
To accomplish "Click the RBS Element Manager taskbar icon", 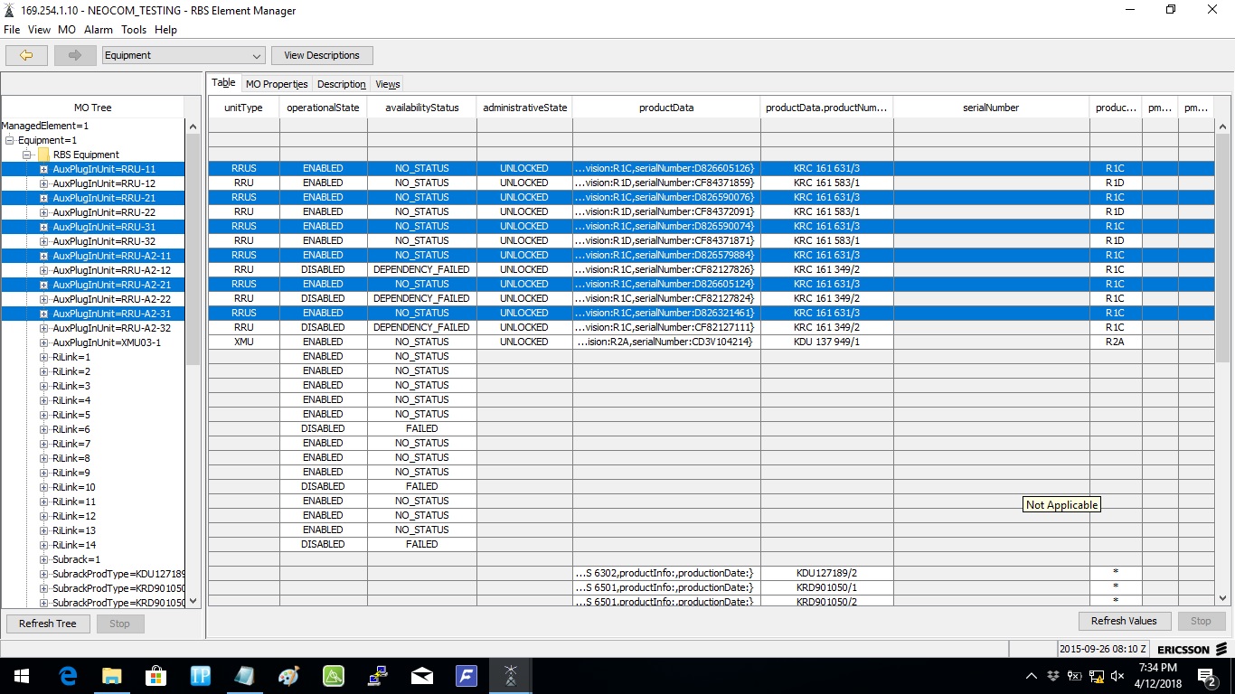I will 511,675.
